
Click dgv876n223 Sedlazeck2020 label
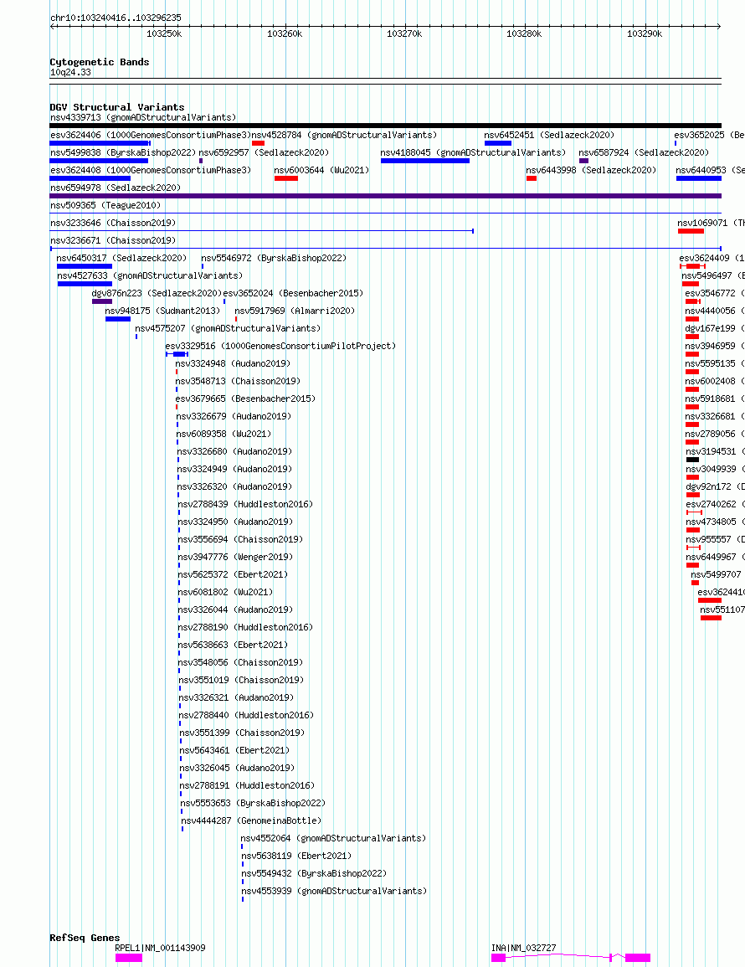click(157, 293)
